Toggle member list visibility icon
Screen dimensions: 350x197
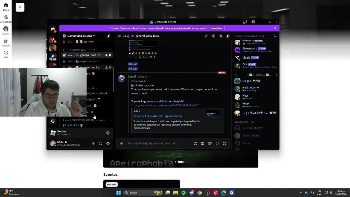pyautogui.click(x=228, y=36)
